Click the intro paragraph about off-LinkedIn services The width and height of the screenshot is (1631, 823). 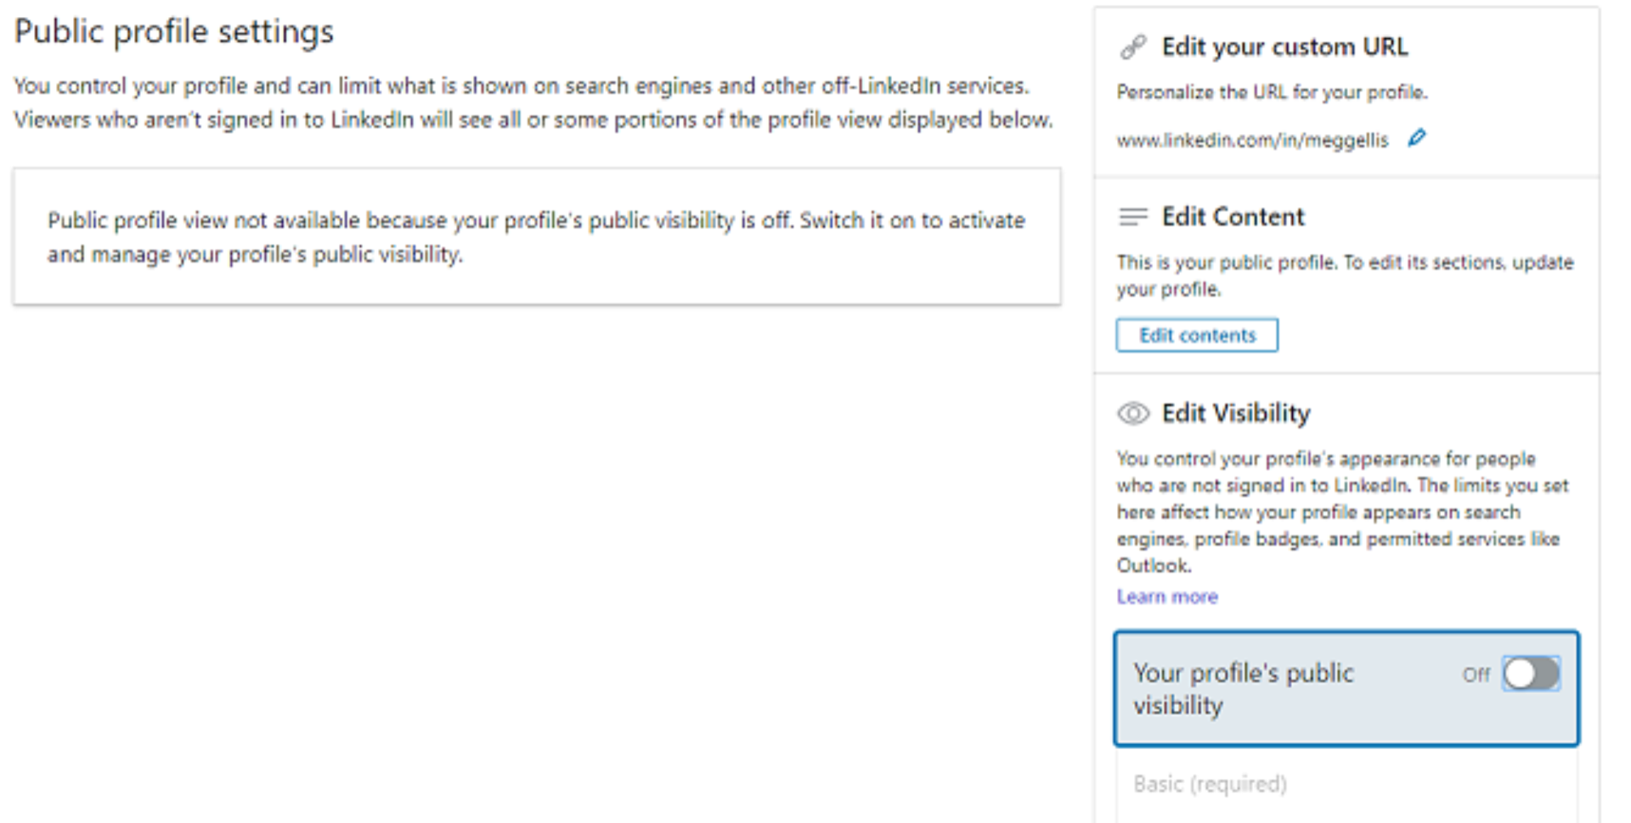pyautogui.click(x=533, y=103)
